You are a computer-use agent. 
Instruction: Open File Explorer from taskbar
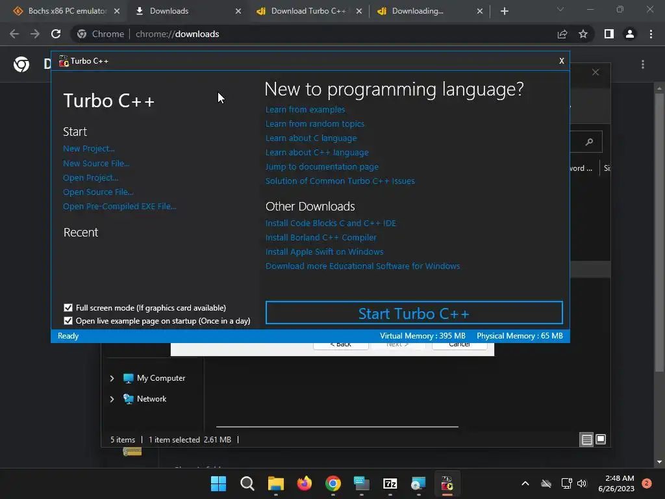click(275, 483)
